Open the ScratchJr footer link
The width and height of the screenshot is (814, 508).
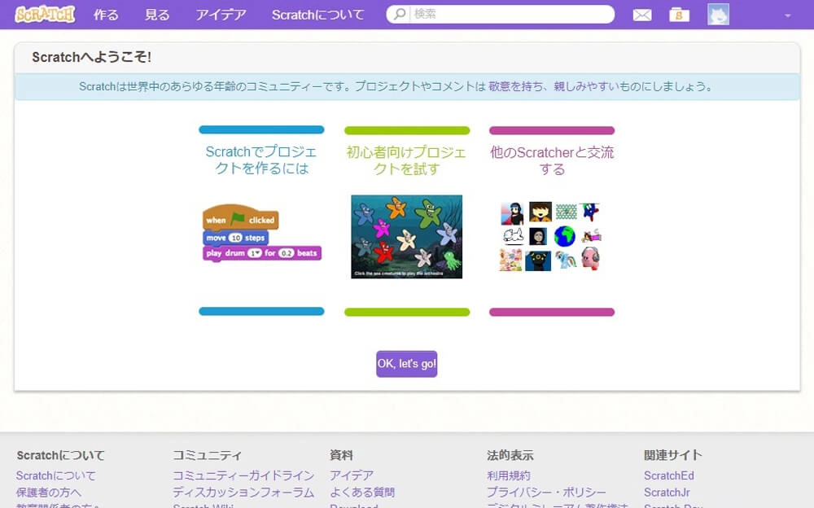click(667, 492)
